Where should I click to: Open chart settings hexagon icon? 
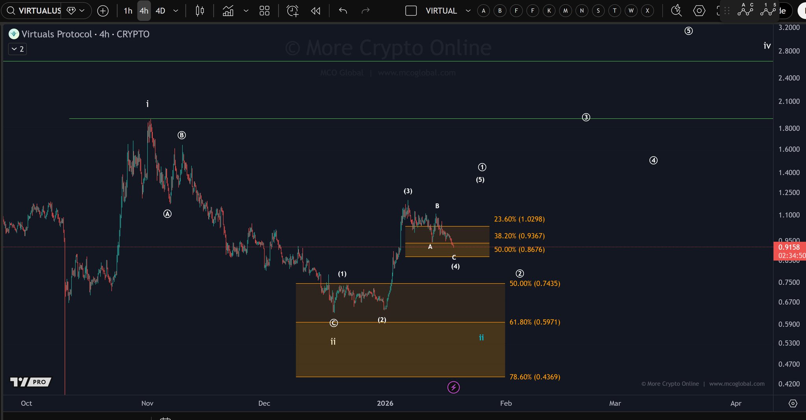click(x=699, y=11)
